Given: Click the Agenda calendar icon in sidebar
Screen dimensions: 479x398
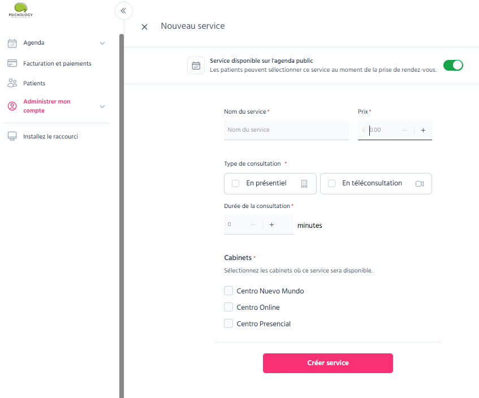Looking at the screenshot, I should (x=12, y=43).
